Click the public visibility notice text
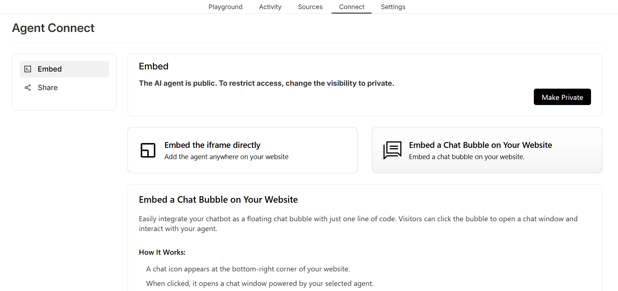 click(x=266, y=83)
